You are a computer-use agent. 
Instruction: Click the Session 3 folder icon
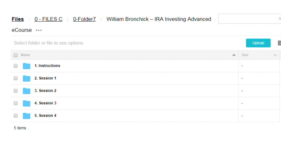click(26, 103)
